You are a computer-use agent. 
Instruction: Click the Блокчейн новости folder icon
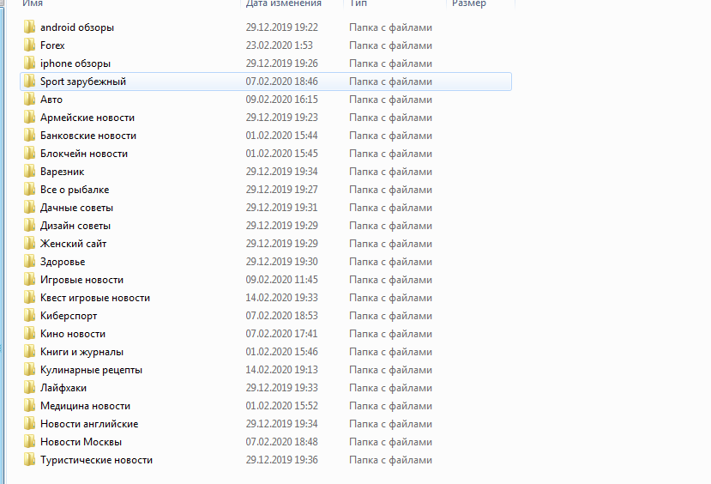29,154
